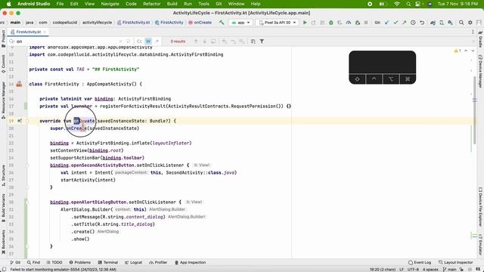Click Git update project blue arrow
The image size is (484, 272).
point(387,23)
